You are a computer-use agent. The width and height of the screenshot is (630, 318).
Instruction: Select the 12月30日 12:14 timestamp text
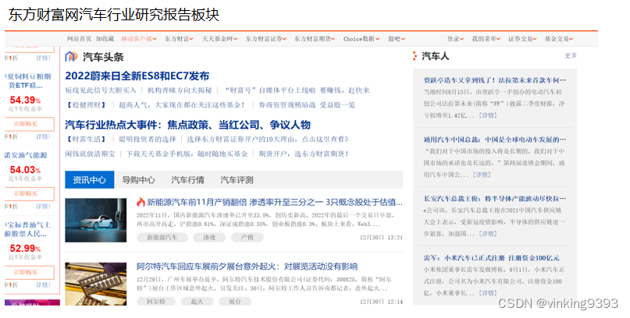[x=381, y=302]
